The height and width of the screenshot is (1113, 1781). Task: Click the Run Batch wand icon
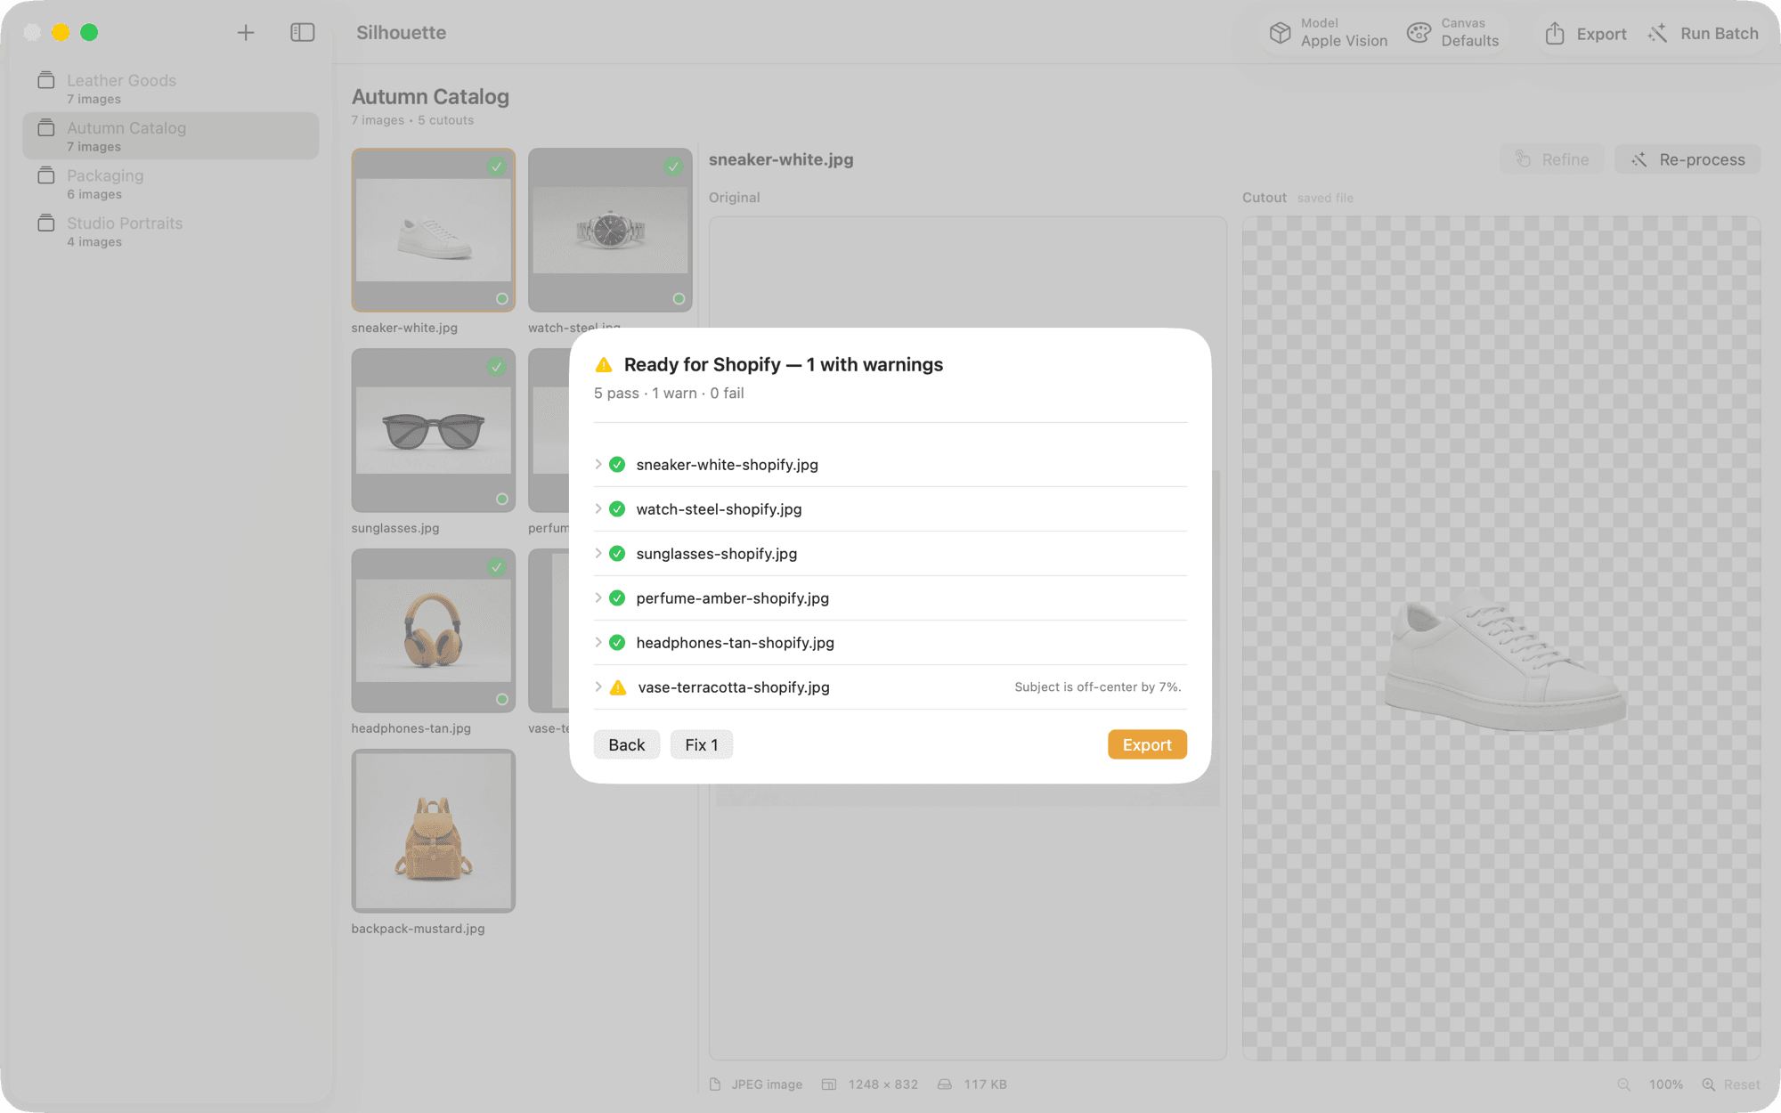[x=1656, y=33]
